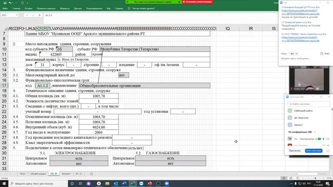Open Quick Access Toolbar customize dropdown

(28, 3)
